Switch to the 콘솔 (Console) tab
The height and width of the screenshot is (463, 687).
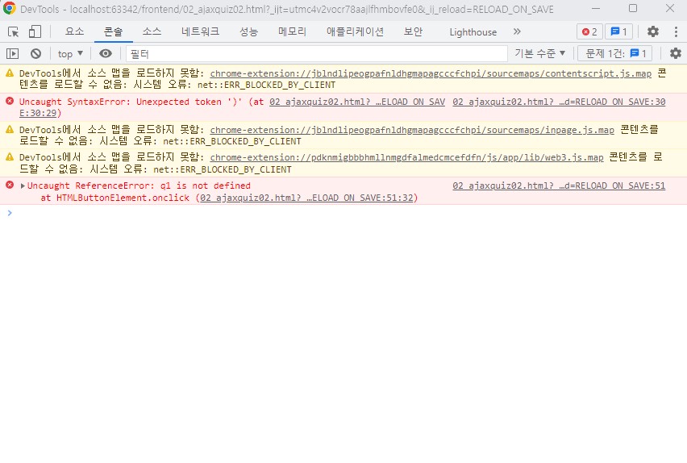click(113, 31)
